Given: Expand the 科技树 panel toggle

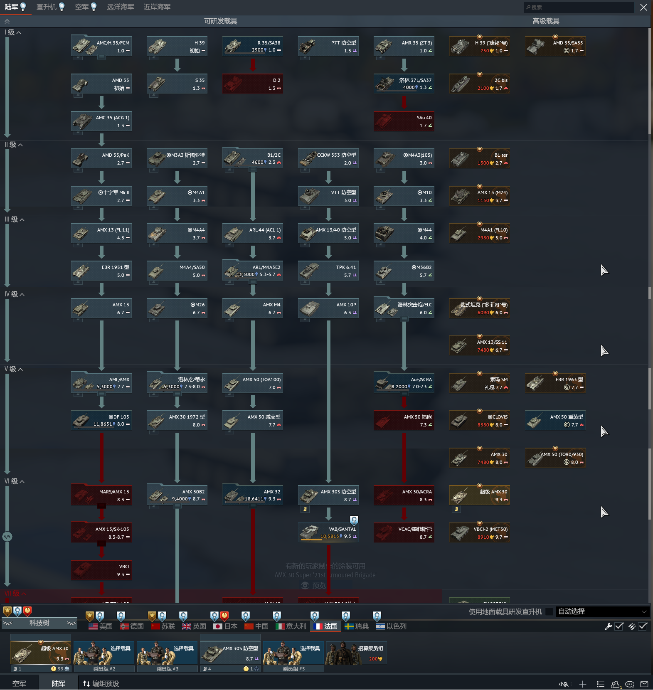Looking at the screenshot, I should coord(39,623).
